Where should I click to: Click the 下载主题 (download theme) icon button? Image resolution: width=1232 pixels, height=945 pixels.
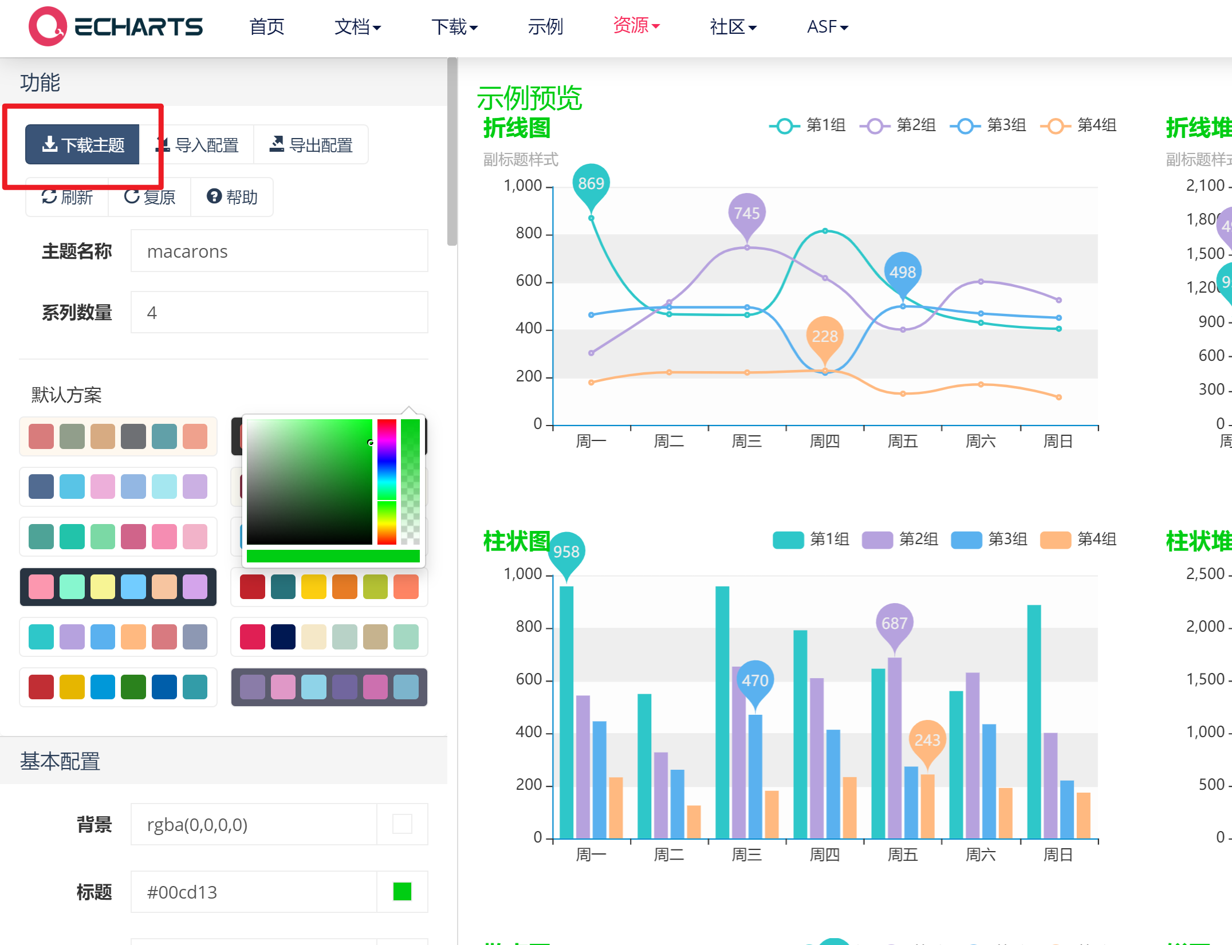tap(49, 144)
